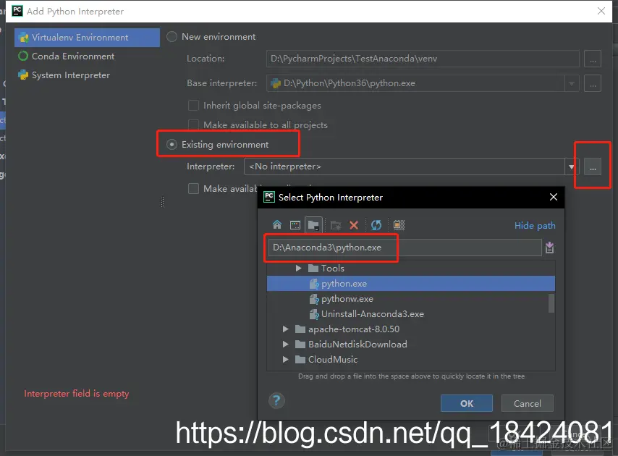The image size is (618, 456).
Task: Toggle Make available to all projects under New environment
Action: 193,125
